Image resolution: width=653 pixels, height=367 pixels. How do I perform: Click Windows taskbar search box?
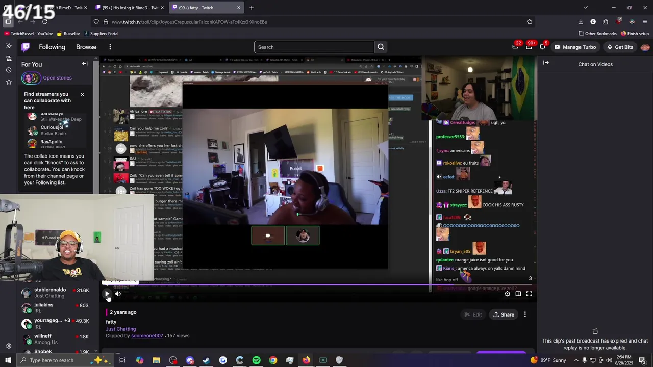(x=65, y=360)
